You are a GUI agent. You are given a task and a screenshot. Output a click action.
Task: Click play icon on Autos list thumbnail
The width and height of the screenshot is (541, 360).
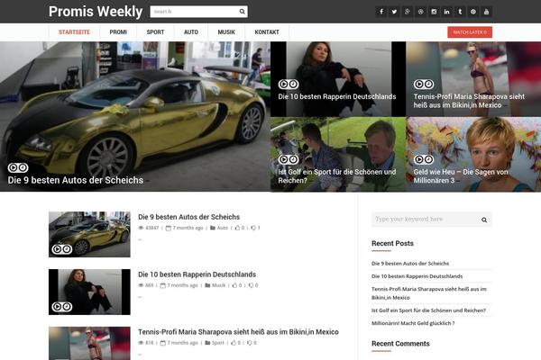(x=58, y=249)
